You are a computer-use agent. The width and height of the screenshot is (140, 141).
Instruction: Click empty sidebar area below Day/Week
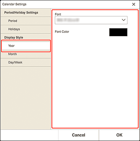pyautogui.click(x=25, y=98)
